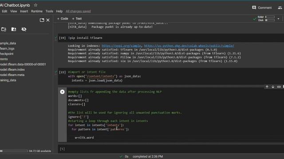Add a new Text cell
The height and width of the screenshot is (159, 284).
pos(77,19)
